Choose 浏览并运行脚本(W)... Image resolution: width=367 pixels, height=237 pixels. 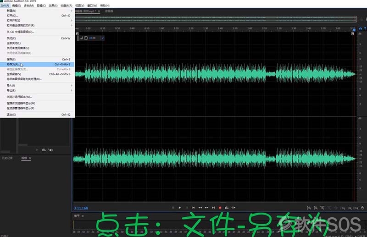38,97
